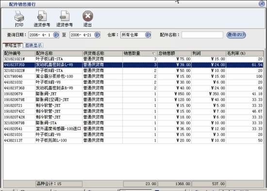Close the 配件销售排行 window

tap(262, 3)
